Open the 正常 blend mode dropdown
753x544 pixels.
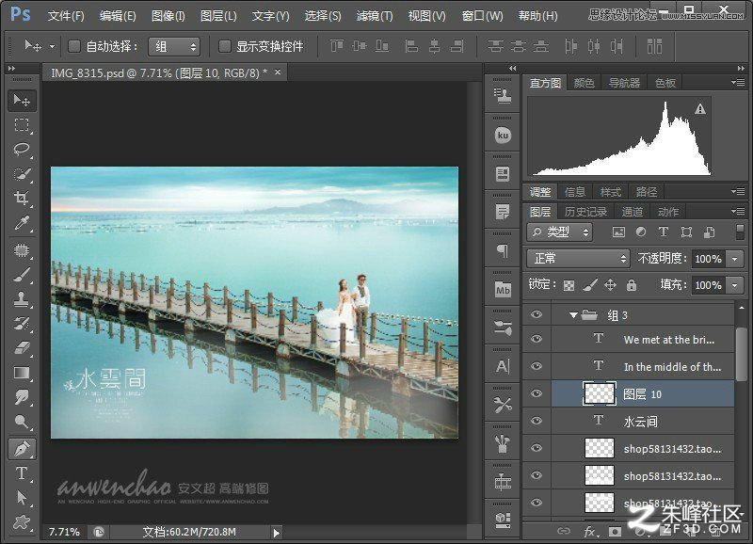pyautogui.click(x=578, y=259)
